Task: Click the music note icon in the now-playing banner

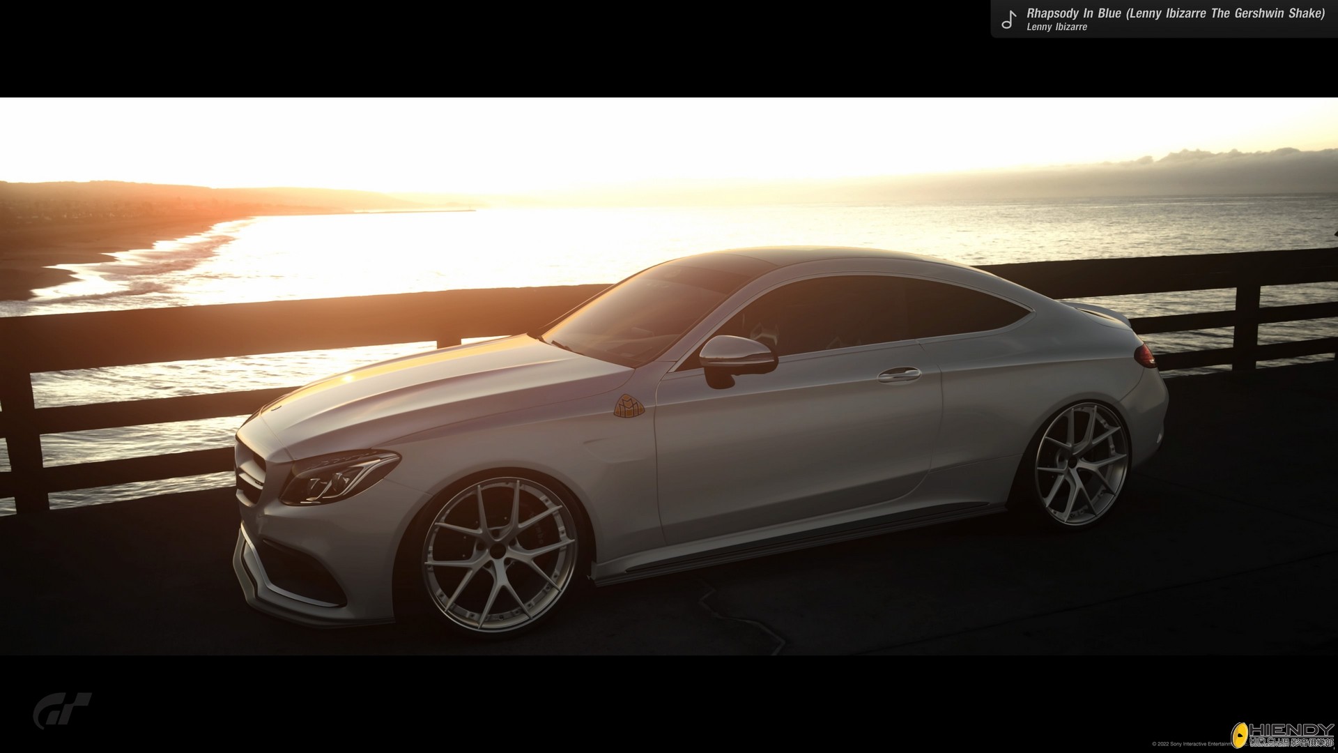Action: pos(1008,19)
